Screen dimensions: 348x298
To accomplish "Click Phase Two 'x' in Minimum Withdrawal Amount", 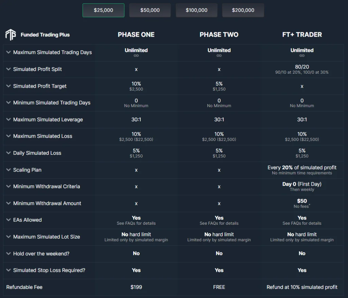I will point(219,204).
